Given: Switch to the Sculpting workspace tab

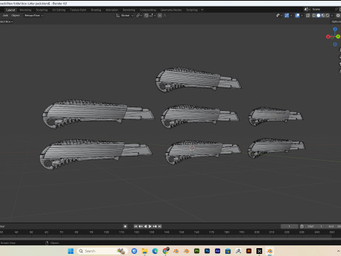Looking at the screenshot, I should [42, 10].
